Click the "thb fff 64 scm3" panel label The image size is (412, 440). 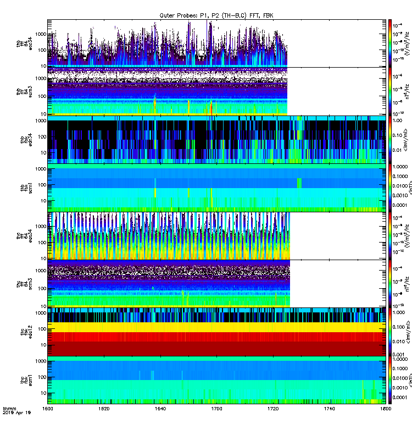pyautogui.click(x=24, y=91)
